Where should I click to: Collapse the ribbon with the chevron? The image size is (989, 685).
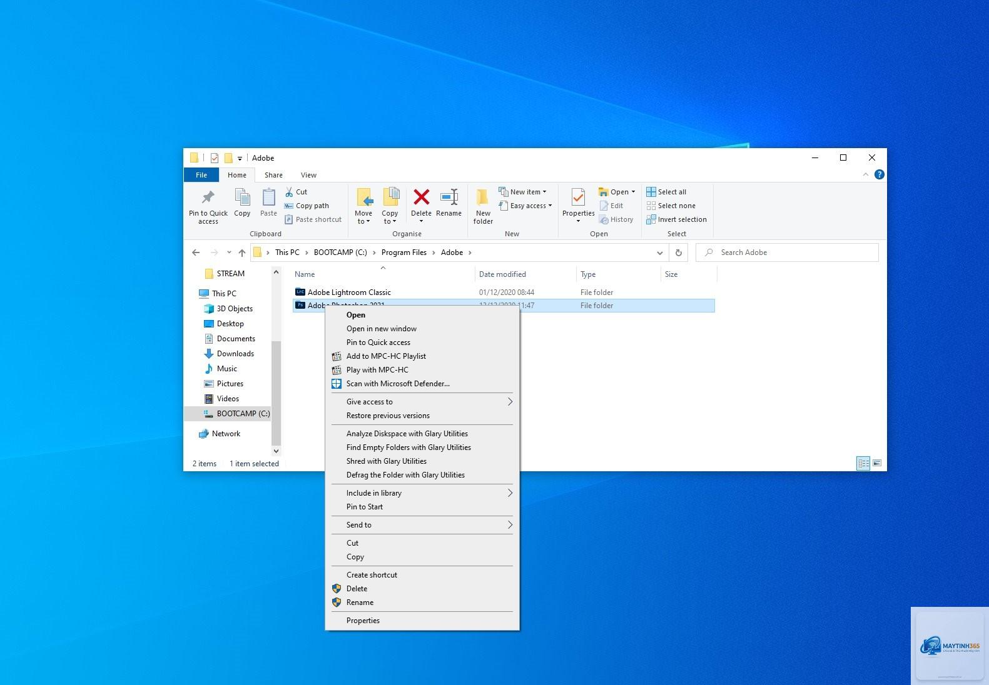865,174
